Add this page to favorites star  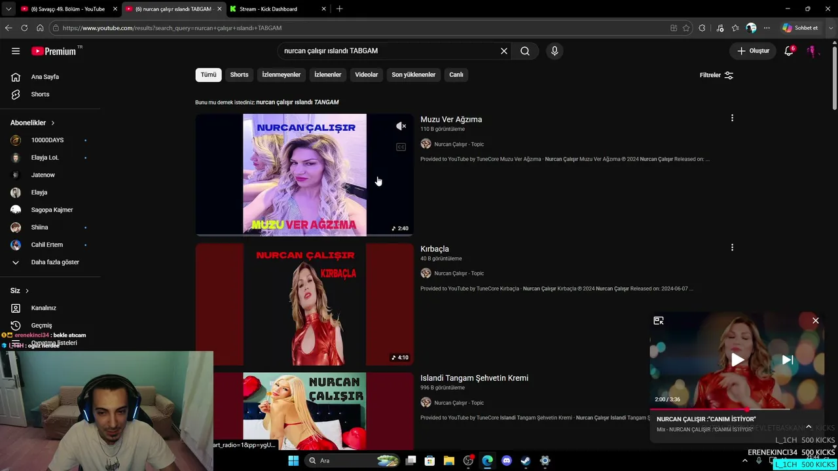686,28
